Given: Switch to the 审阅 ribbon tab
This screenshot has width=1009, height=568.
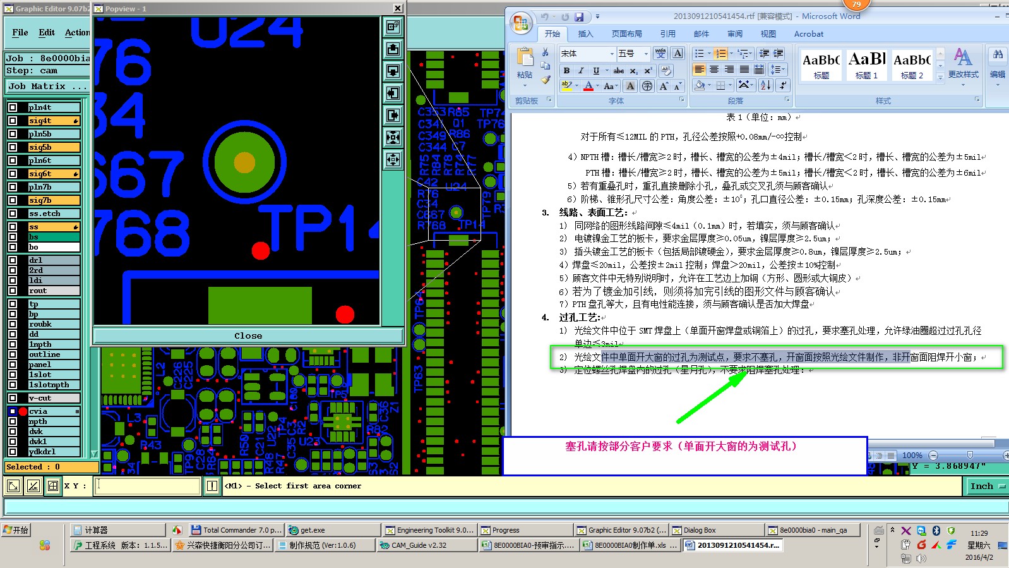Looking at the screenshot, I should (735, 34).
